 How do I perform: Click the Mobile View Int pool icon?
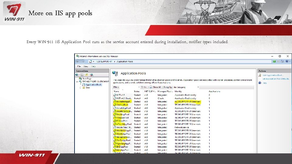point(115,128)
